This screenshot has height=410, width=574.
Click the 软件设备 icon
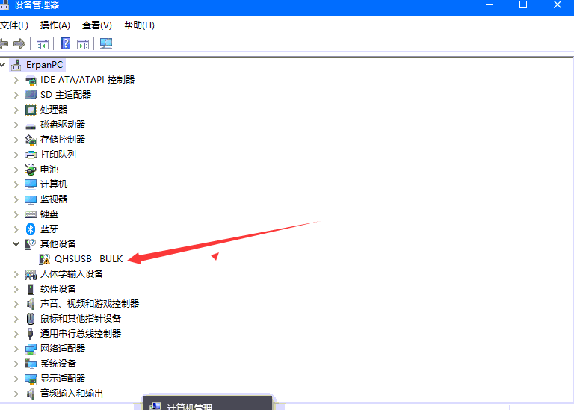(x=31, y=289)
